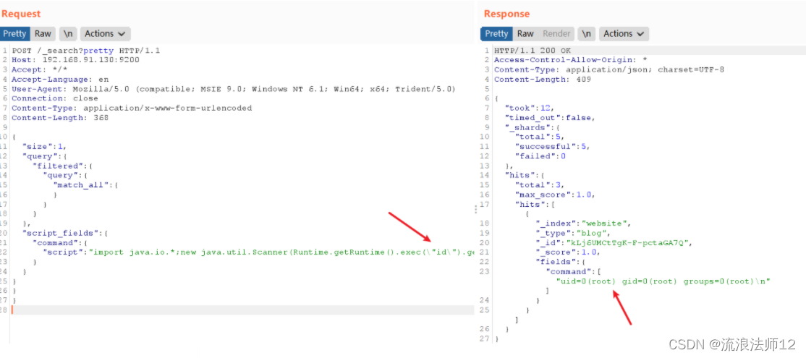Select the Pretty tab in the Response panel

pos(496,33)
